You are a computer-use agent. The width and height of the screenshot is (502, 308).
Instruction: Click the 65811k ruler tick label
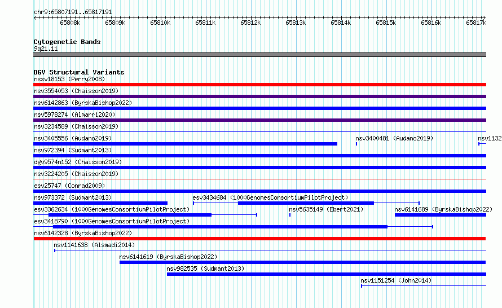click(x=205, y=23)
